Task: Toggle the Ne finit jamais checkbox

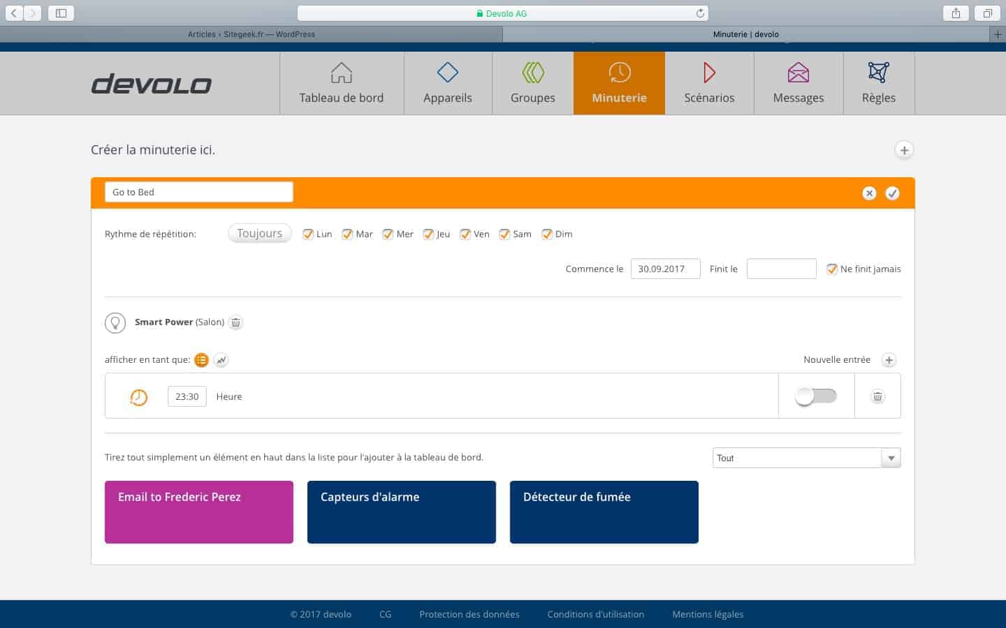Action: coord(831,269)
